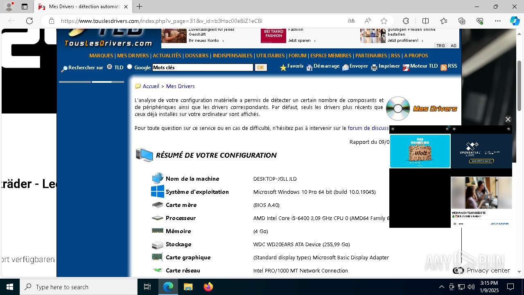The height and width of the screenshot is (295, 524).
Task: Go to the FORUM menu item
Action: coord(298,56)
